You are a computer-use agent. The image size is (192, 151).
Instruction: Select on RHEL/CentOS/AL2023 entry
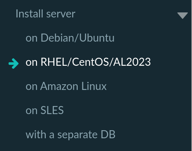(88, 62)
